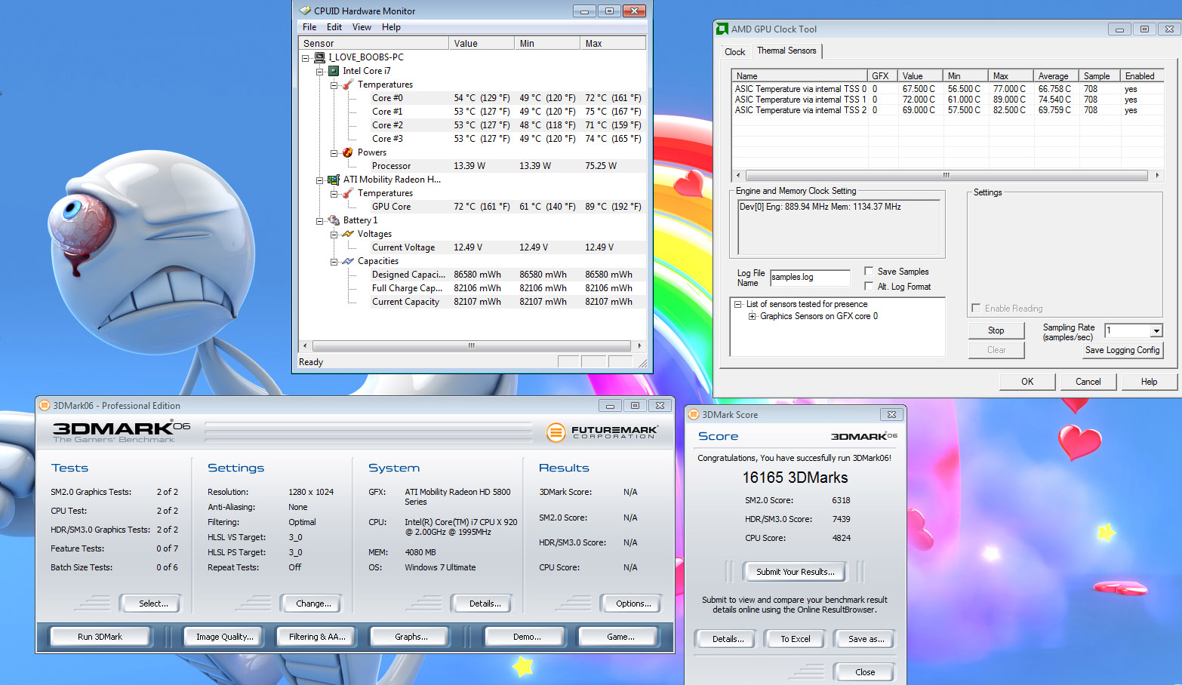Collapse the I_LOVE_BOOBS-PC root node
This screenshot has width=1182, height=685.
tap(306, 58)
